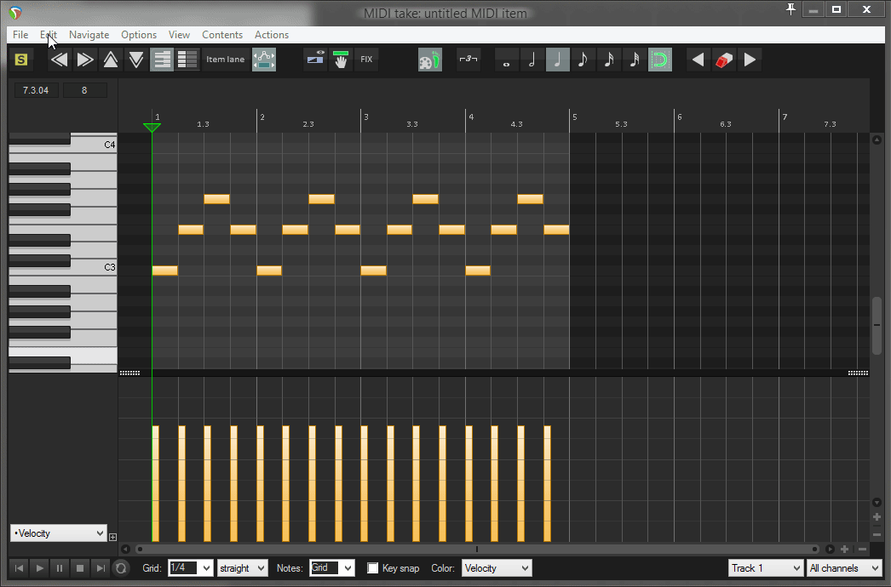891x587 pixels.
Task: Open the All channels dropdown
Action: [x=844, y=567]
